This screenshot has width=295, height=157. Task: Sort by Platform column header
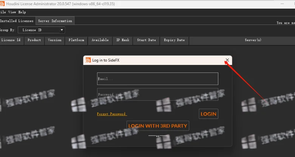click(x=76, y=40)
